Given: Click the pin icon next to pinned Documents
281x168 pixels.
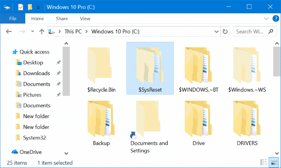Looking at the screenshot, I should point(59,84).
